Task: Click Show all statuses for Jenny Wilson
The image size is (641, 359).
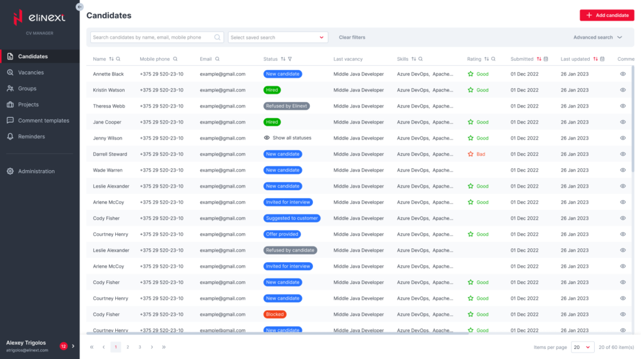Action: [x=287, y=138]
